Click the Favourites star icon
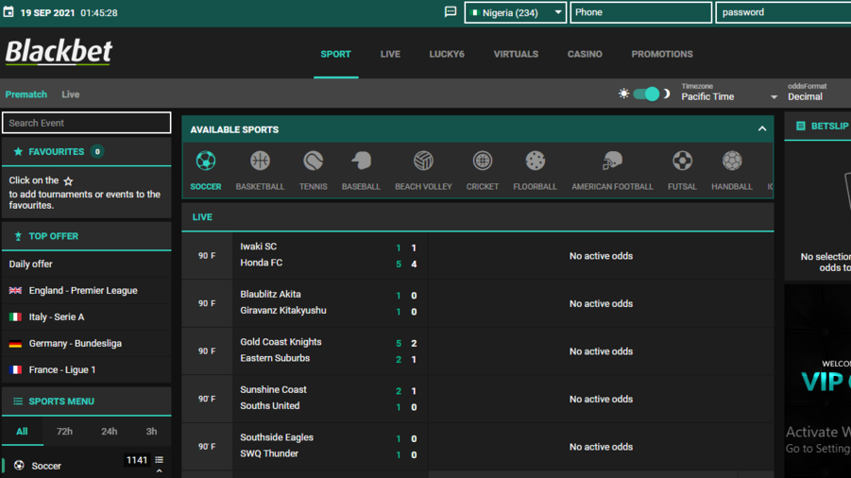The image size is (851, 478). click(18, 151)
